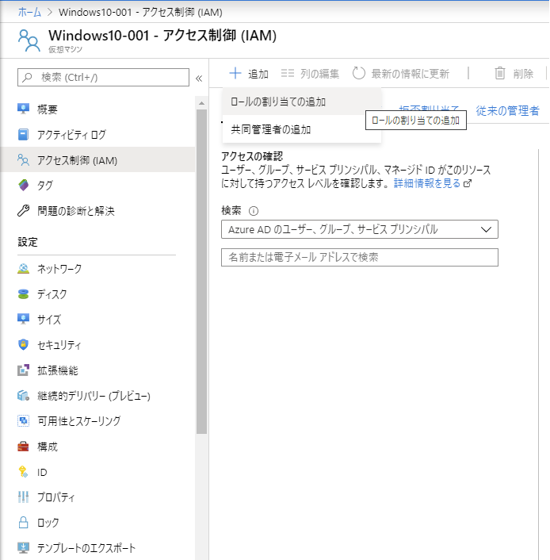
Task: Click the ネットワーク icon
Action: tap(23, 269)
